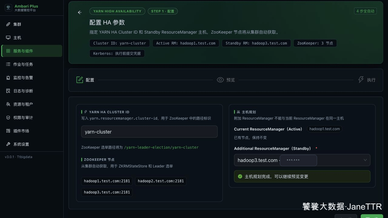The height and width of the screenshot is (218, 388).
Task: Click the 系统设置 wrench icon
Action: point(8,144)
